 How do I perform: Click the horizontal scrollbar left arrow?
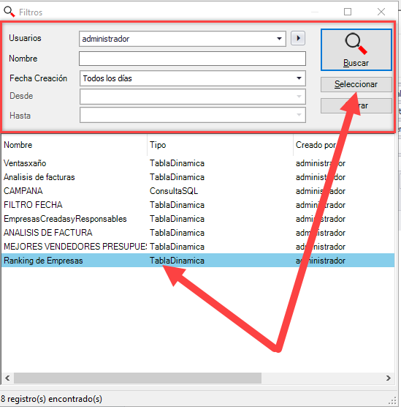coord(7,378)
